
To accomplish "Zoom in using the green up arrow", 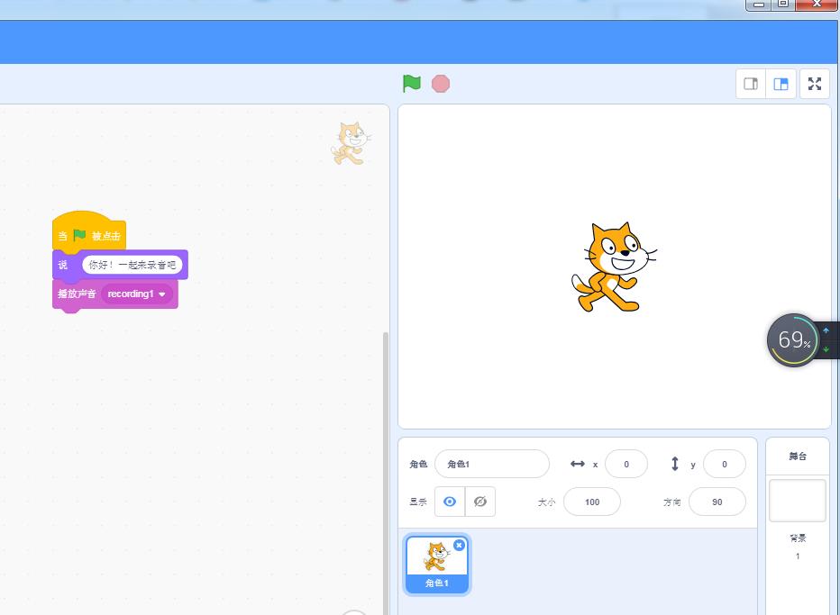I will pos(826,330).
